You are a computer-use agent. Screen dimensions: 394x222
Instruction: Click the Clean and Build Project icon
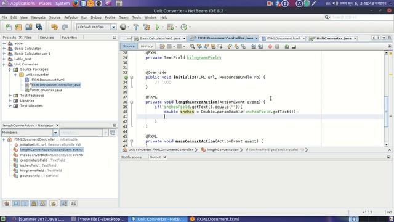pyautogui.click(x=147, y=27)
